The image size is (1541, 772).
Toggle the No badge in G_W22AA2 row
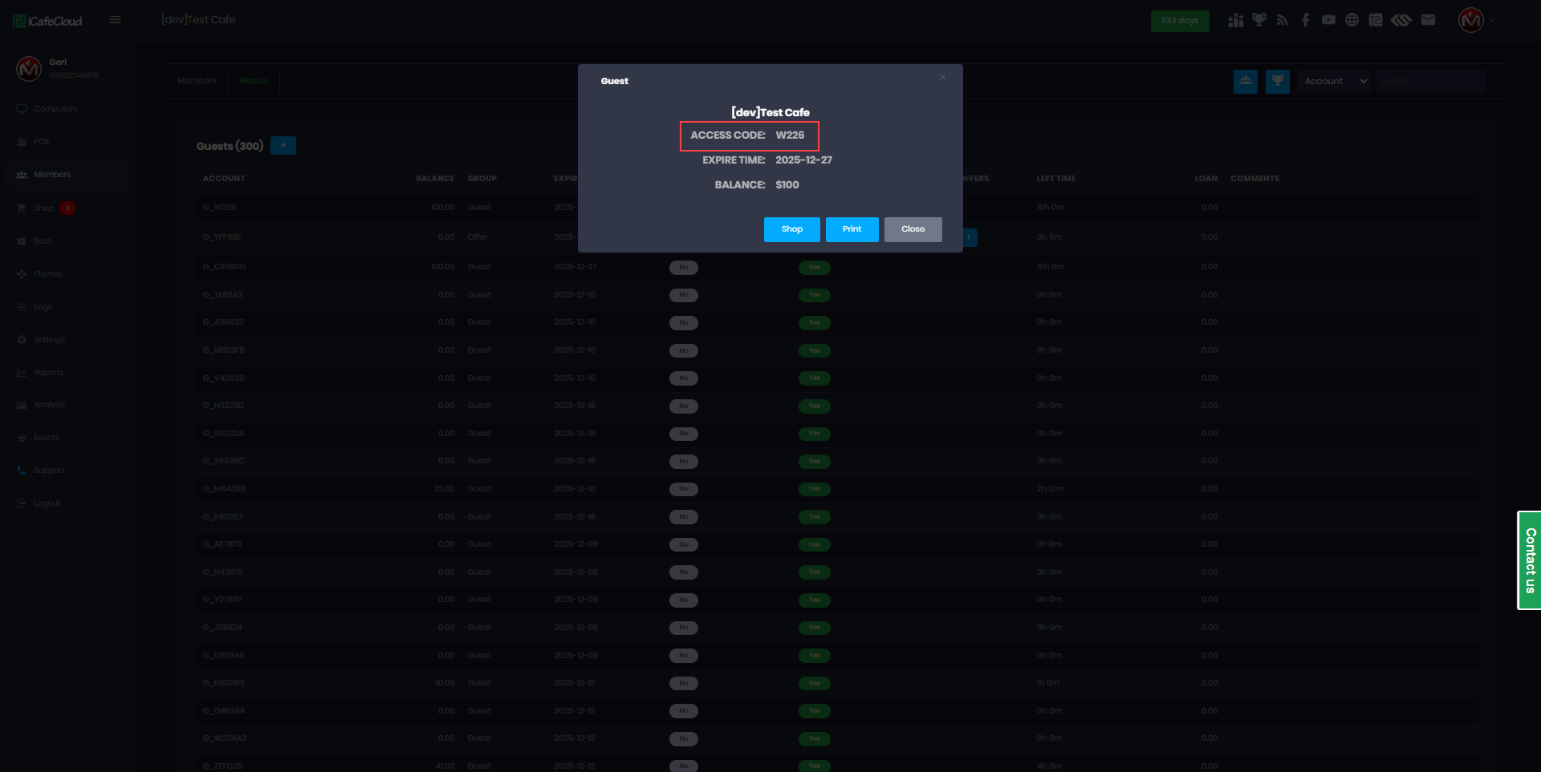pyautogui.click(x=684, y=739)
